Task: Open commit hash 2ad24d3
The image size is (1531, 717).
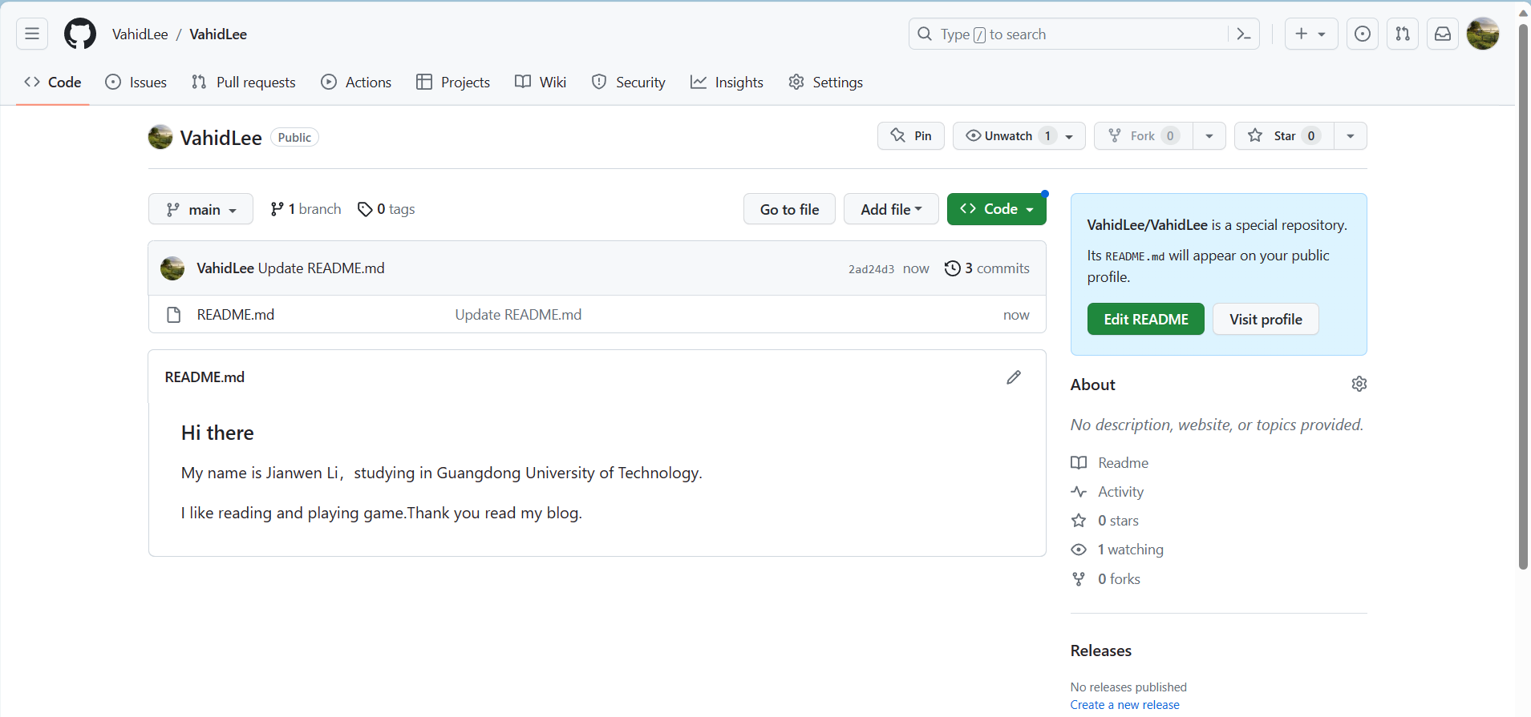Action: click(x=871, y=269)
